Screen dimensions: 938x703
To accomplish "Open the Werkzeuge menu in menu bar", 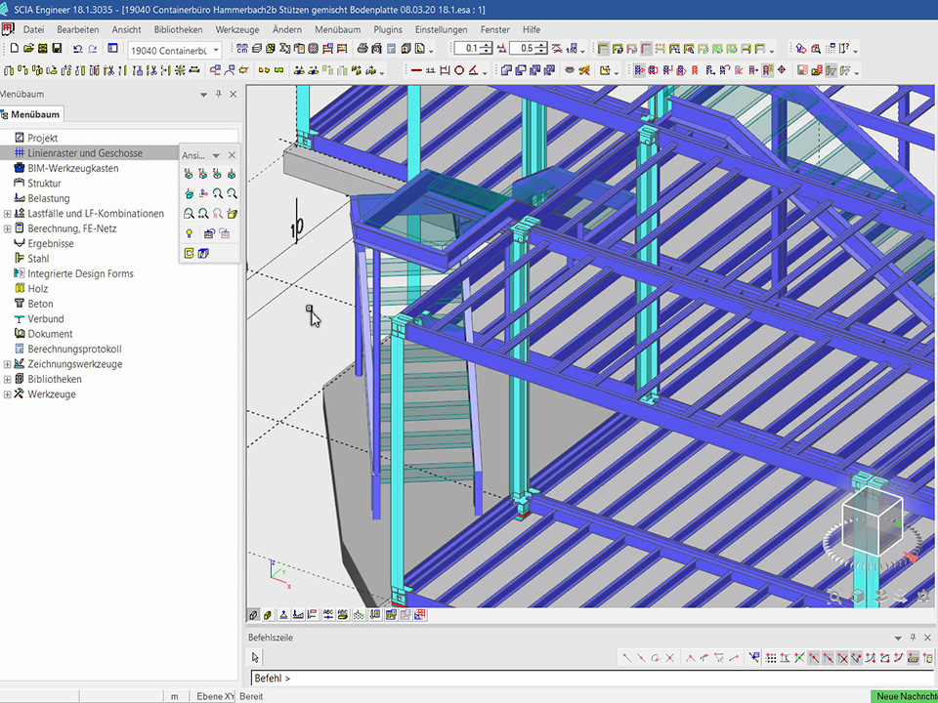I will point(237,29).
